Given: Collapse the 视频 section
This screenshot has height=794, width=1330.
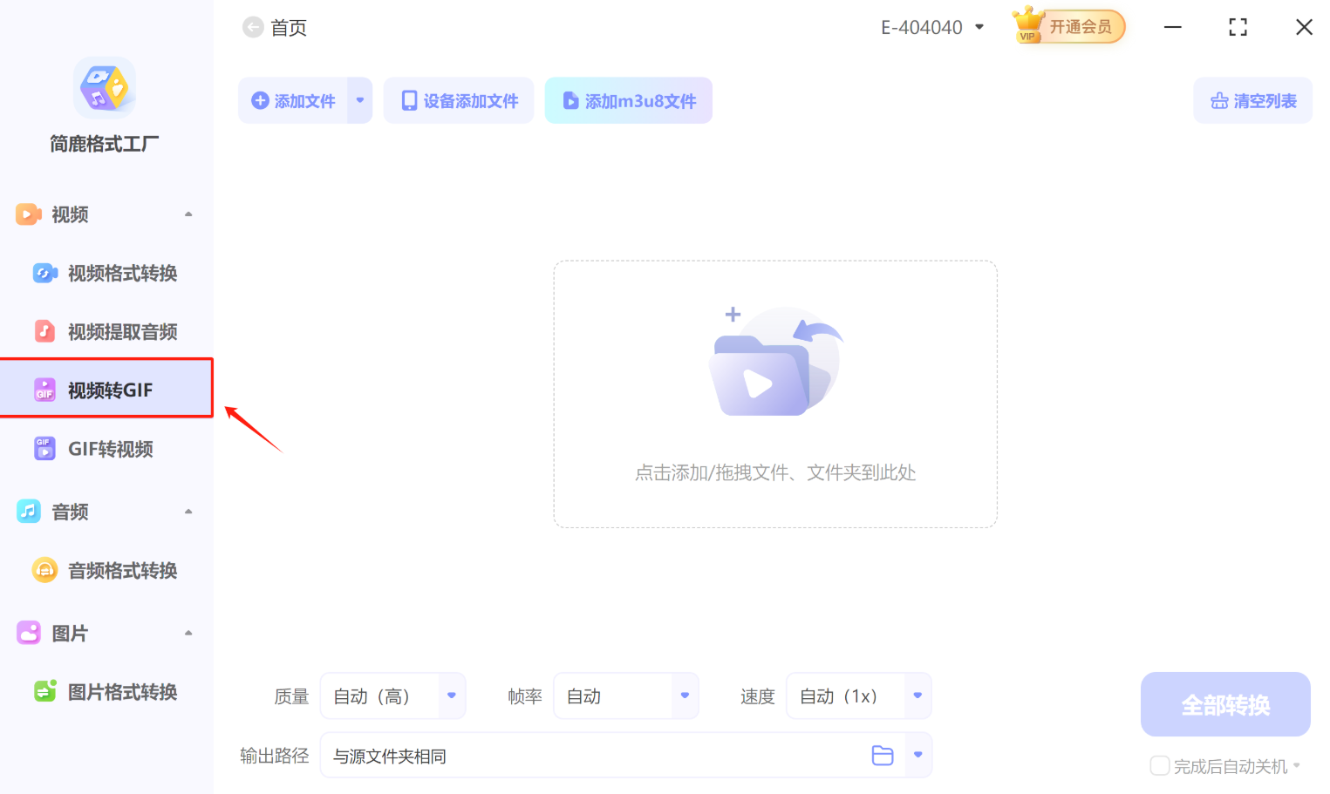Looking at the screenshot, I should pyautogui.click(x=188, y=214).
